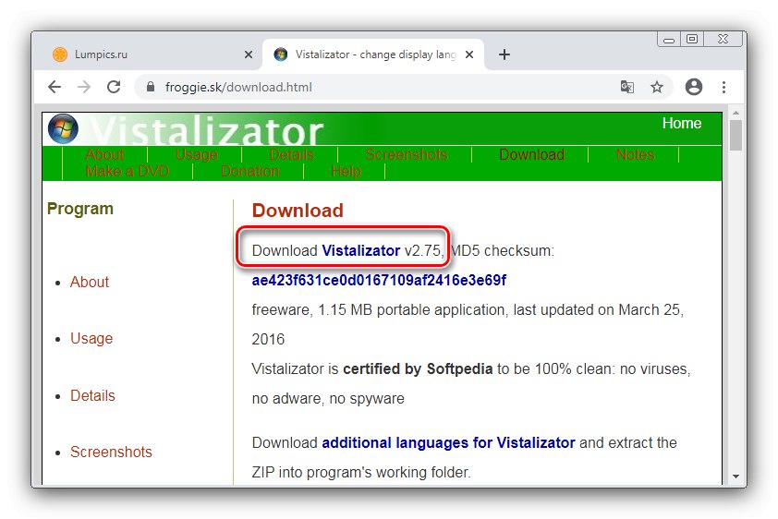This screenshot has height=519, width=778.
Task: Open Home link in green header
Action: pos(682,124)
